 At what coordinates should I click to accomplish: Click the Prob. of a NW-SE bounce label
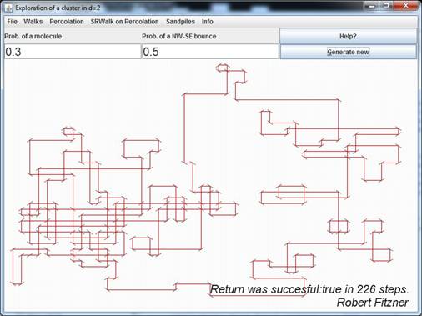coord(179,36)
